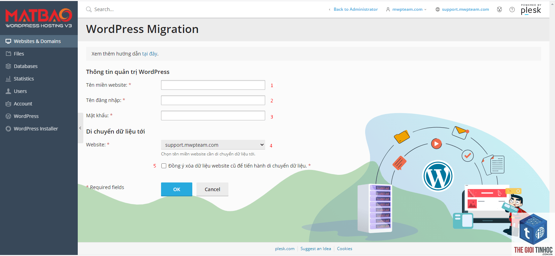Open WordPress Installer menu item
The image size is (555, 256).
pos(39,129)
